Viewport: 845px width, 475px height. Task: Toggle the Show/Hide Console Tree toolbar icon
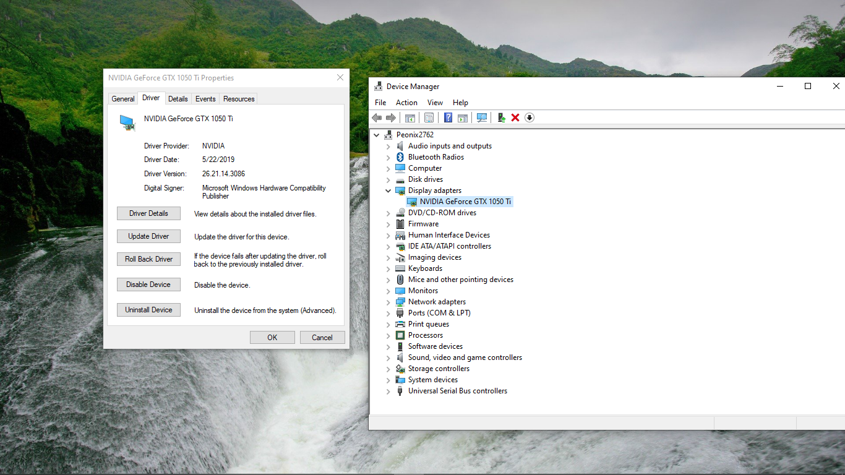click(x=410, y=118)
